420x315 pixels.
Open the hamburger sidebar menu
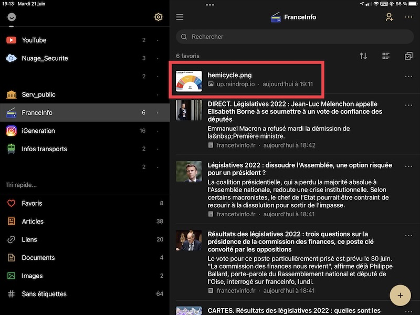coord(180,17)
